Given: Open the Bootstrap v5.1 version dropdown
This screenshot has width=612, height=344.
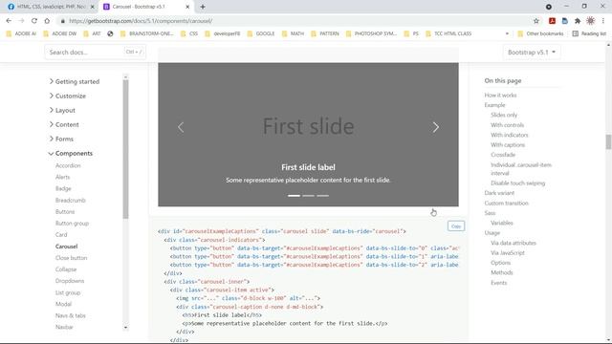Looking at the screenshot, I should [532, 52].
